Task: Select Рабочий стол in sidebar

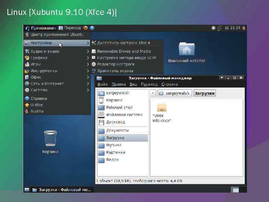Action: click(123, 107)
